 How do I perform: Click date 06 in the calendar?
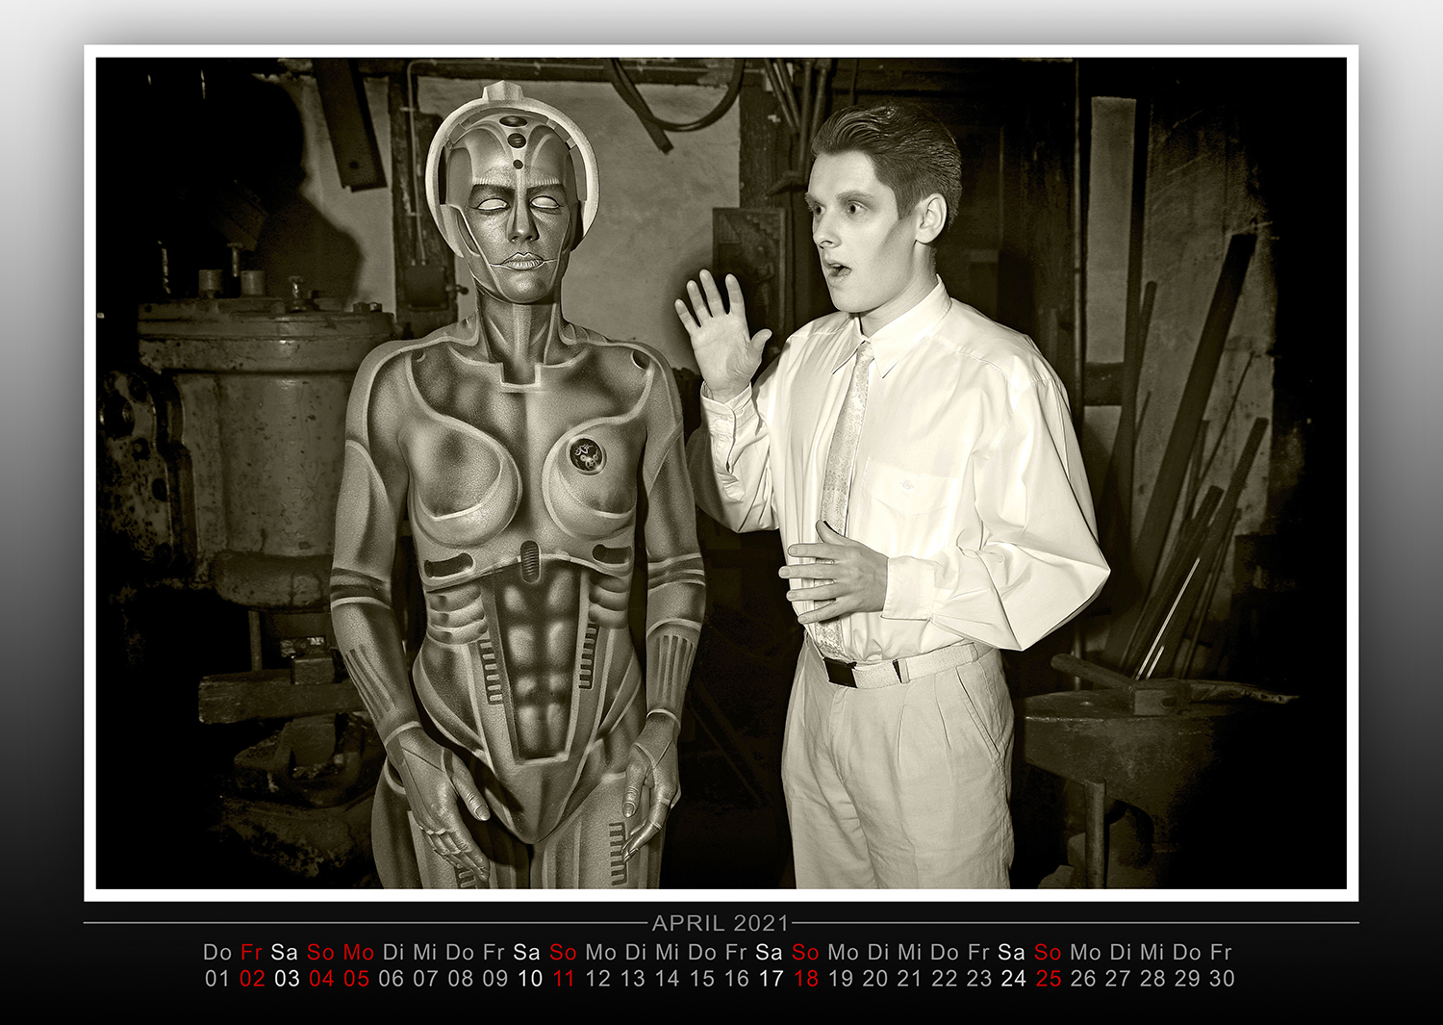pos(391,979)
